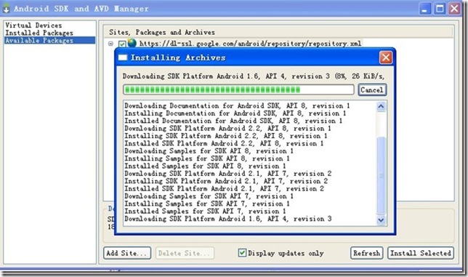The height and width of the screenshot is (277, 468).
Task: Click log line 'Downloading SDK Platform Android 2.2'
Action: 227,129
